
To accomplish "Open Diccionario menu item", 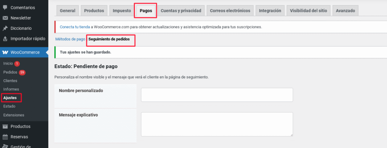I will tap(21, 28).
